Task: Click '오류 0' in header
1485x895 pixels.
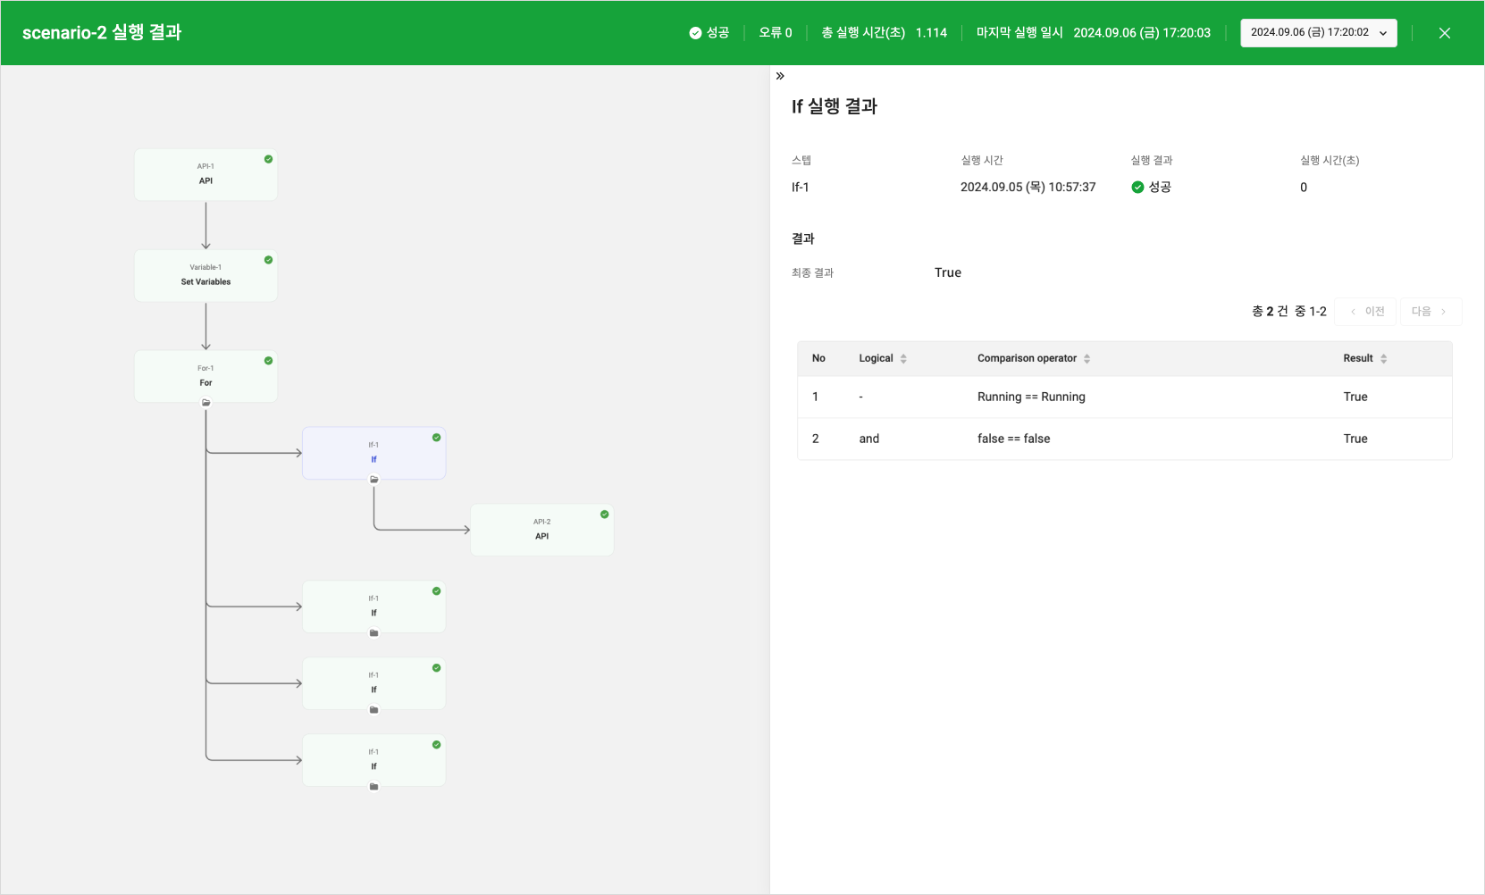Action: point(776,33)
